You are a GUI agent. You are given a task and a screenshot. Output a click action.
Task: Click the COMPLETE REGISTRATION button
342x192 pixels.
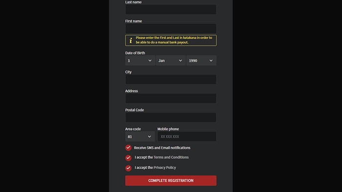[171, 180]
